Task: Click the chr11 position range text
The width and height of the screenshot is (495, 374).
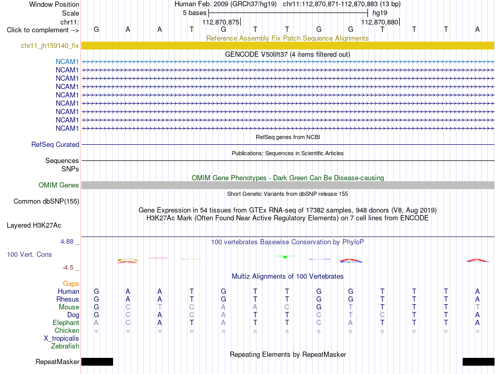Action: click(342, 4)
